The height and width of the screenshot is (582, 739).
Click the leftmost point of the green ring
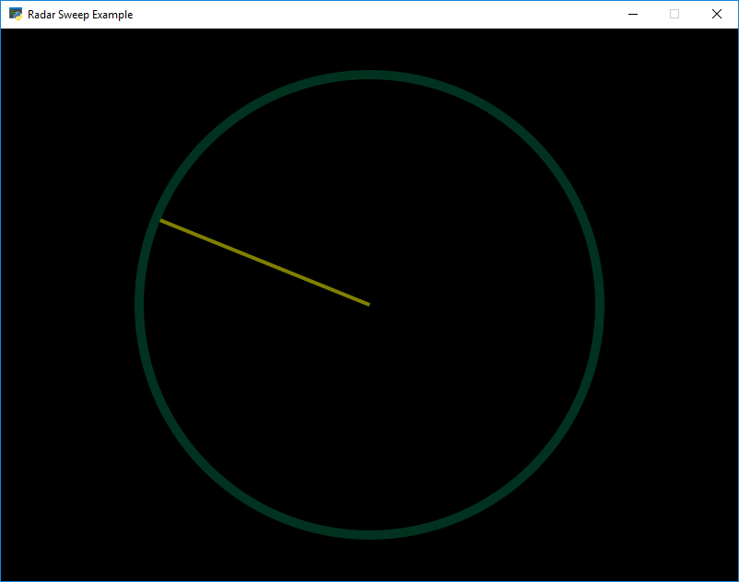pos(139,304)
